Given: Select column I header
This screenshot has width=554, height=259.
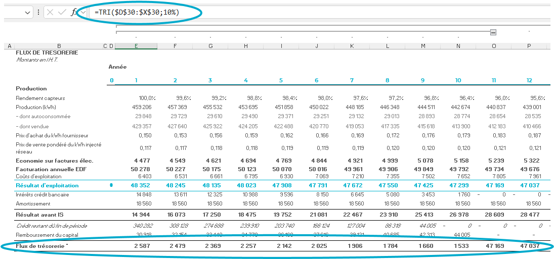Looking at the screenshot, I should click(281, 46).
